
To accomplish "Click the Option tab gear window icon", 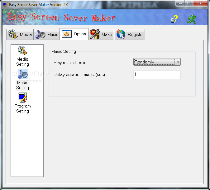I will (67, 34).
